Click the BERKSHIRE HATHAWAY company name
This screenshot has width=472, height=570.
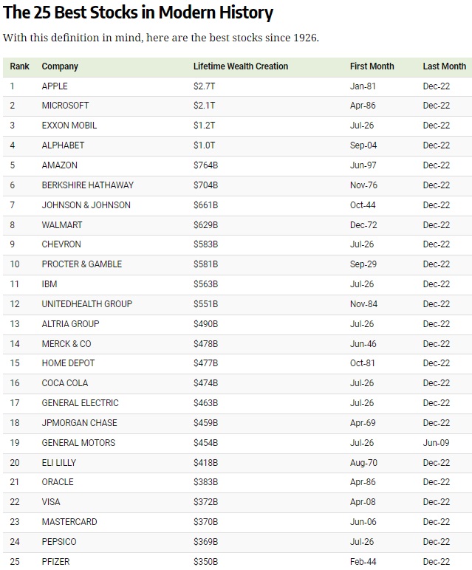87,185
